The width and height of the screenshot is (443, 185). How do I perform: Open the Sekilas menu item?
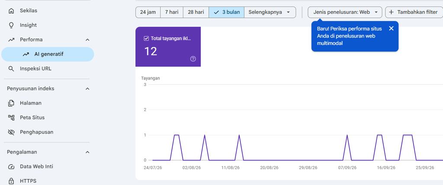coord(48,11)
